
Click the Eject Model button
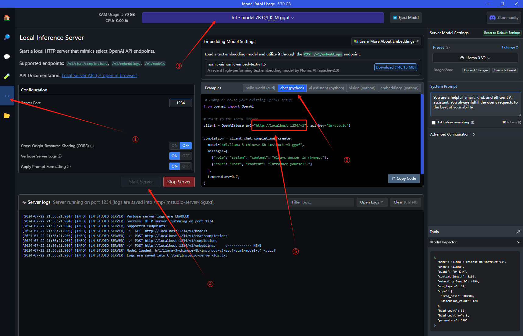(x=406, y=18)
